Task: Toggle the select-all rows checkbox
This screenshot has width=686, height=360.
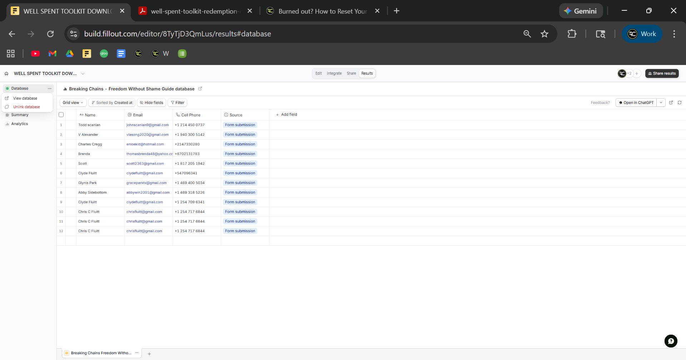Action: pos(61,115)
